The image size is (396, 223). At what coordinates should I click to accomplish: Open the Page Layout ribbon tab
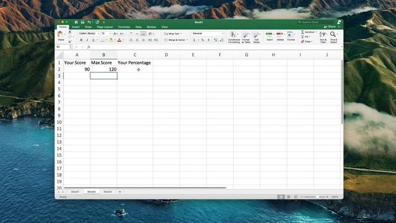pos(105,27)
